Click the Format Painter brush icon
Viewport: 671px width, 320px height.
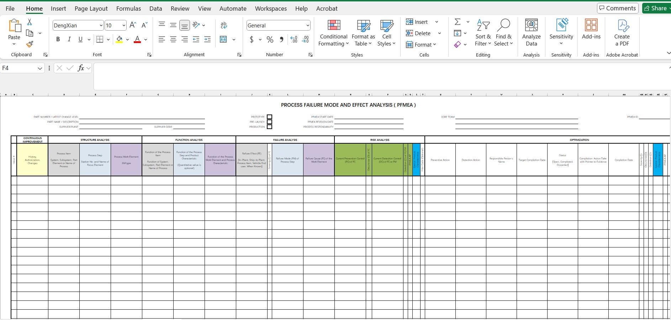[30, 44]
